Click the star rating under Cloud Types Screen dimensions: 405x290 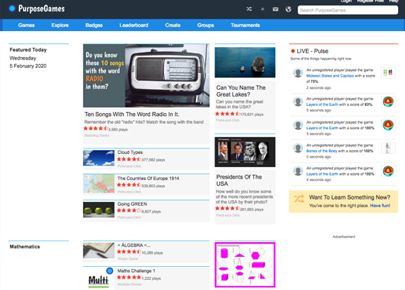(129, 159)
